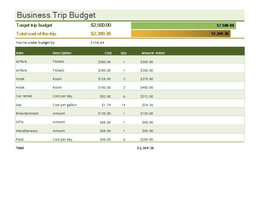Click the Notes column header
This screenshot has width=277, height=214.
[160, 53]
